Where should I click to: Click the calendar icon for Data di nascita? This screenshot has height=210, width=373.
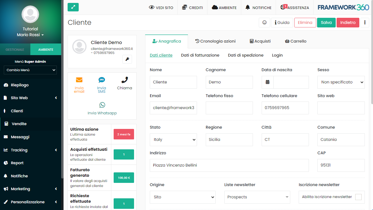[x=268, y=82]
